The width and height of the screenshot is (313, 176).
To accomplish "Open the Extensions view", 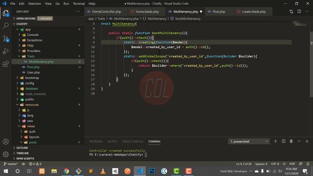I will tap(6, 64).
